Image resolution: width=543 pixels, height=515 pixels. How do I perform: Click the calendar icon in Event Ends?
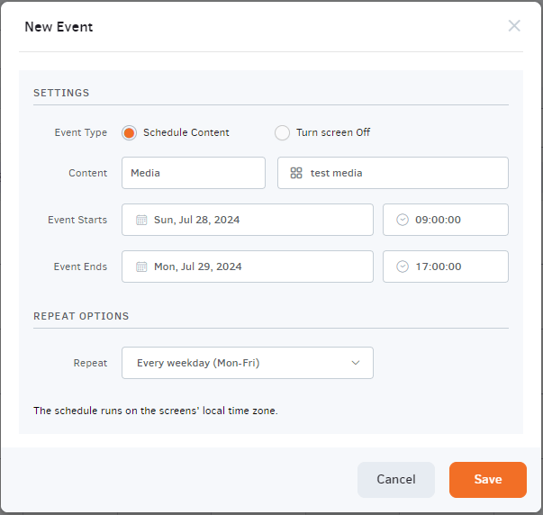pos(141,267)
